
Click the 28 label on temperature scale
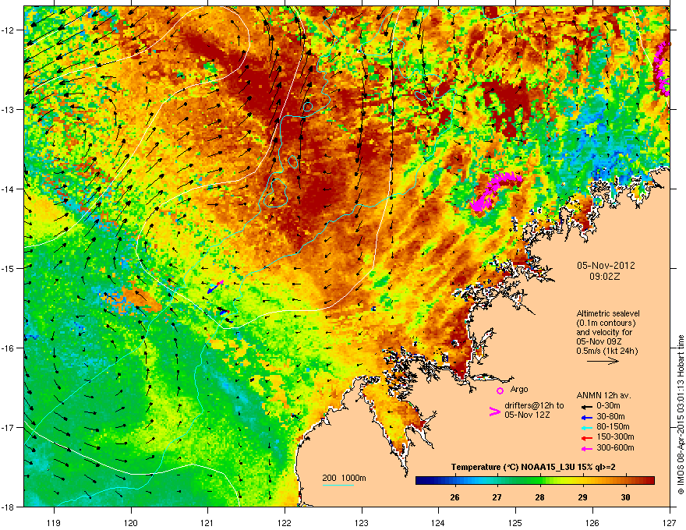(x=540, y=497)
